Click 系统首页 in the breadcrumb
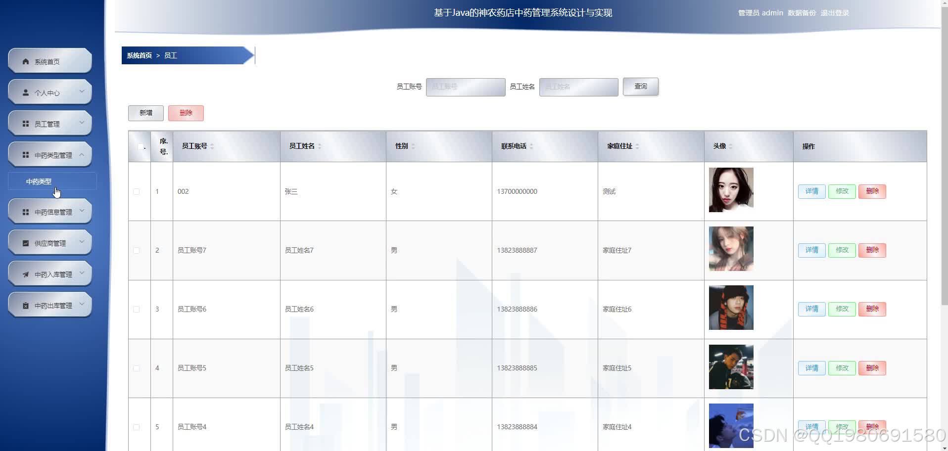948x451 pixels. [x=139, y=55]
